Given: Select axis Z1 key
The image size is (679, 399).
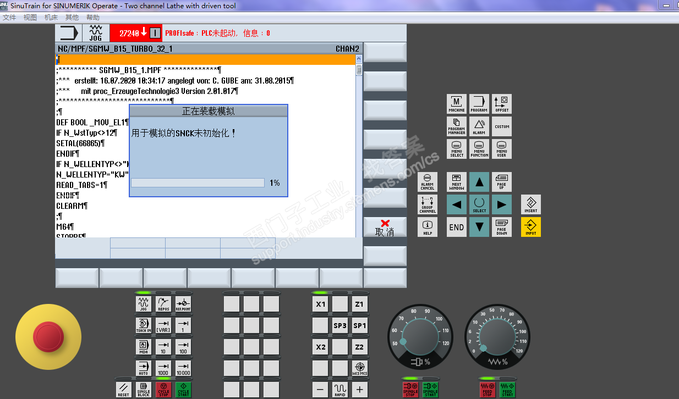Looking at the screenshot, I should 360,304.
